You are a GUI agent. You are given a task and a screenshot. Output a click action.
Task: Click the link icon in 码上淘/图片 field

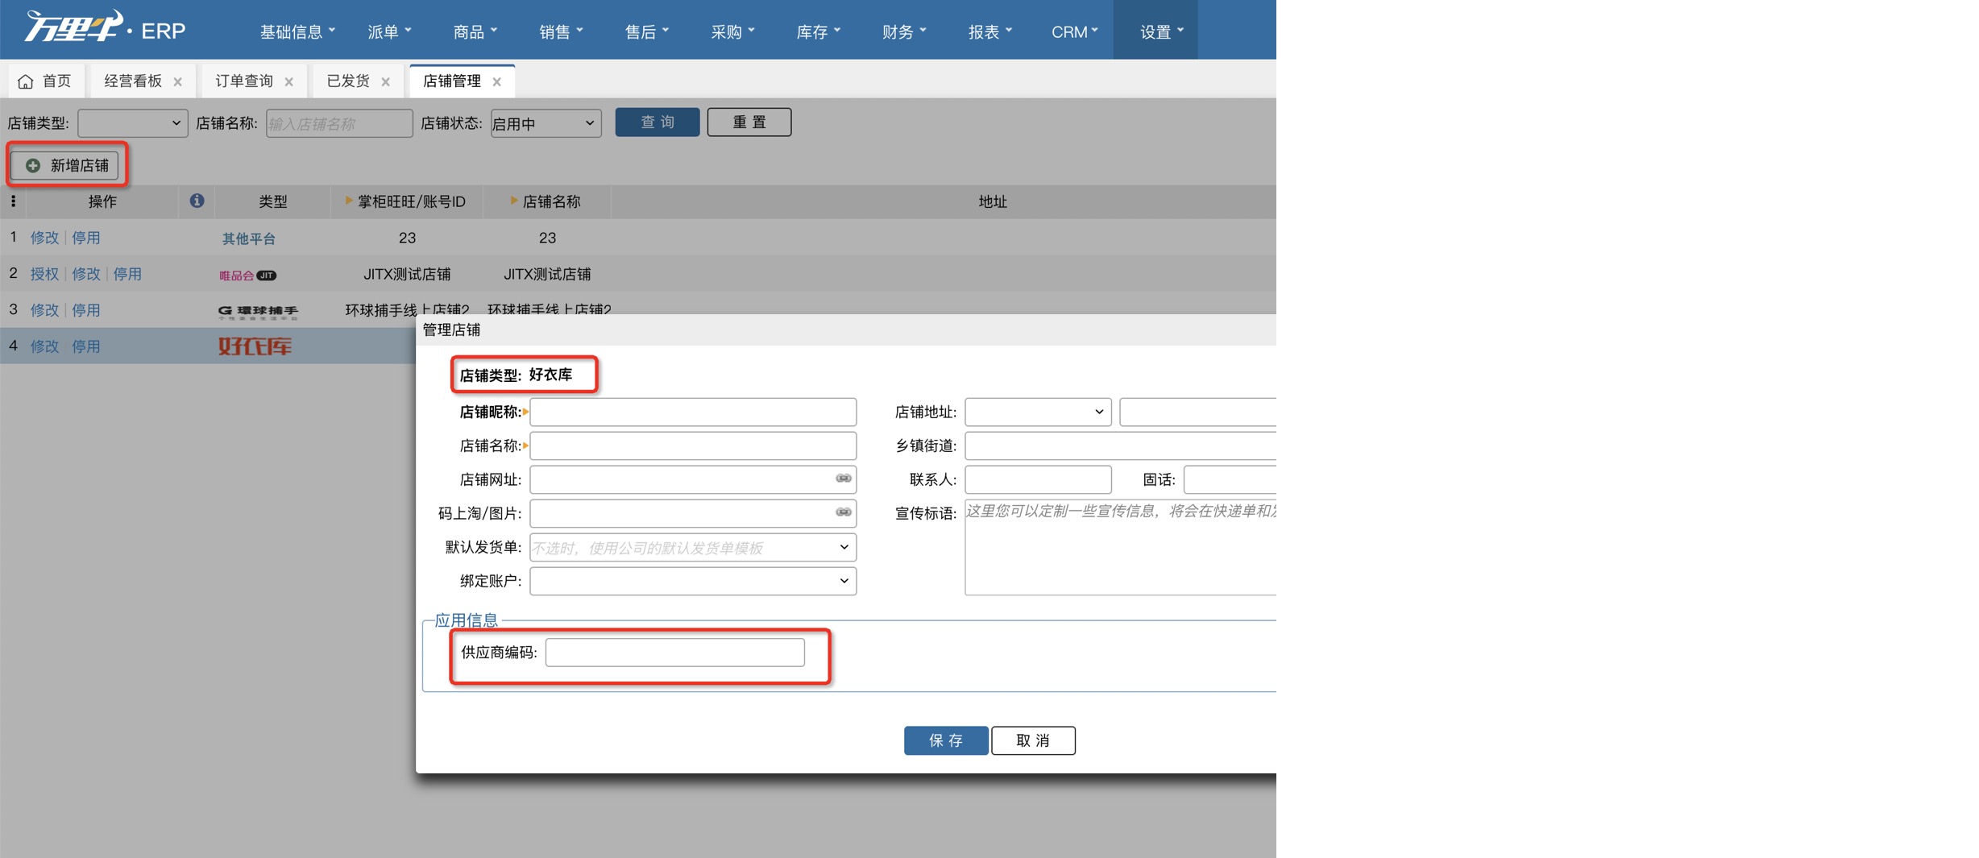[844, 512]
